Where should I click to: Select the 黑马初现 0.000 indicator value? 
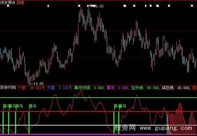pos(89,87)
